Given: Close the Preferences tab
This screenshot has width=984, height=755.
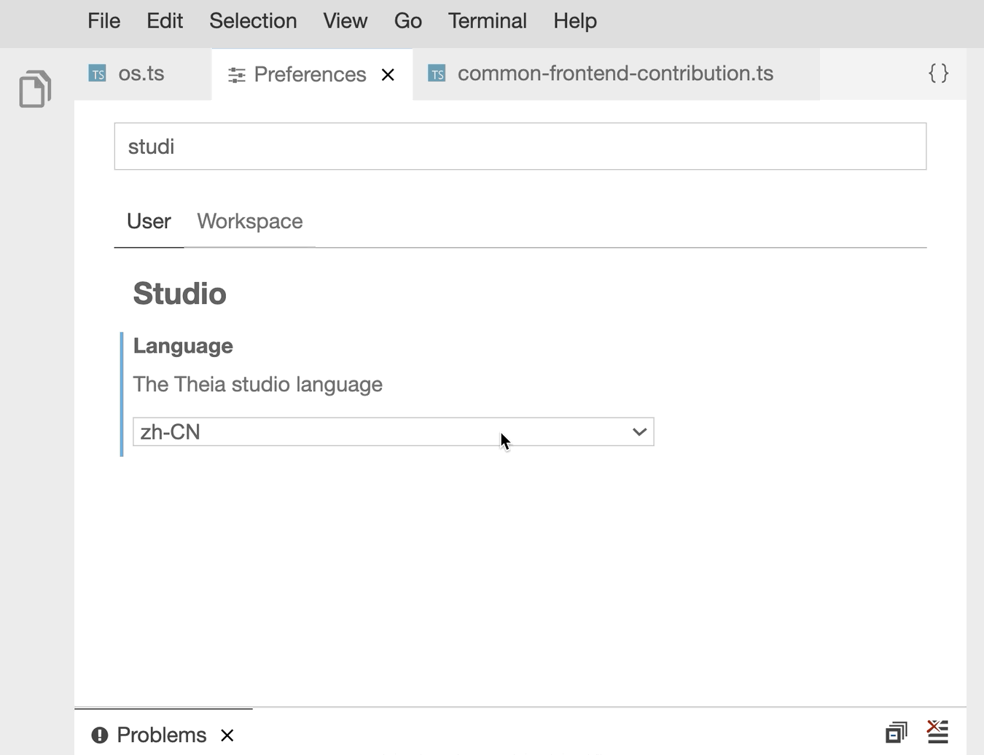Looking at the screenshot, I should coord(388,74).
